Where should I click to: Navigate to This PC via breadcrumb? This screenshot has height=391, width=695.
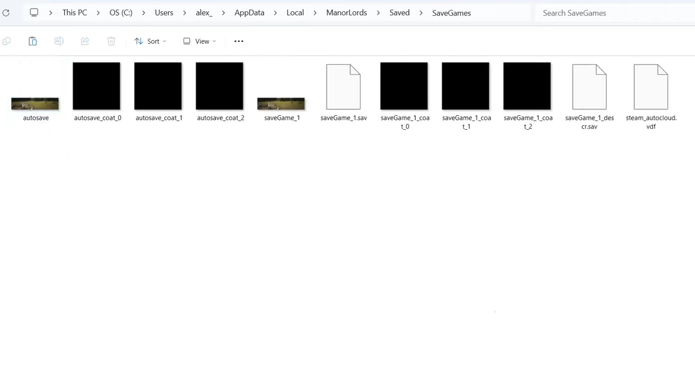(x=74, y=12)
